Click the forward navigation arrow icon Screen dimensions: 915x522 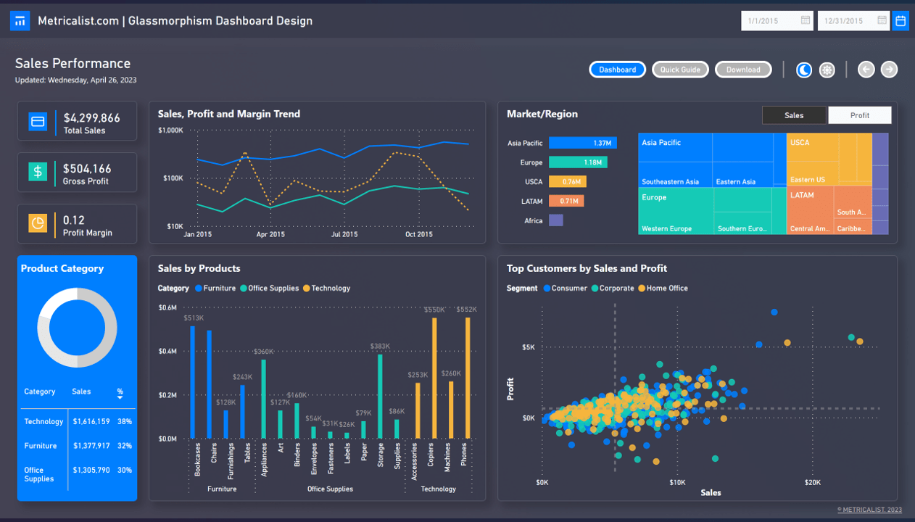point(889,70)
